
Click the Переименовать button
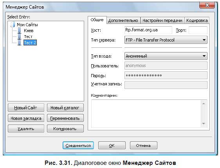coord(65,118)
